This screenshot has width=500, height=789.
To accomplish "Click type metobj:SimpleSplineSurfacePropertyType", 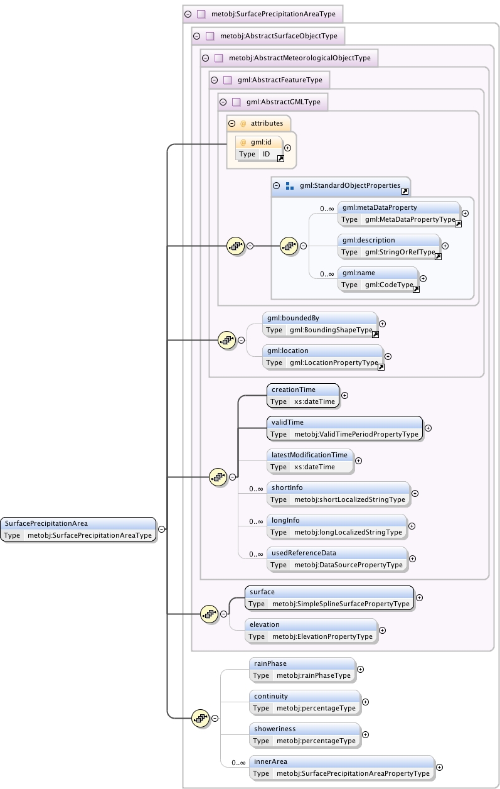I will pyautogui.click(x=341, y=604).
